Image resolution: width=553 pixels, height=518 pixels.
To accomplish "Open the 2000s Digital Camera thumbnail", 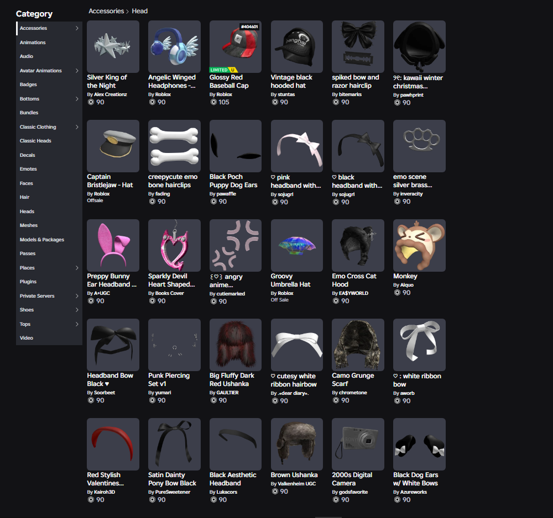I will pos(358,444).
